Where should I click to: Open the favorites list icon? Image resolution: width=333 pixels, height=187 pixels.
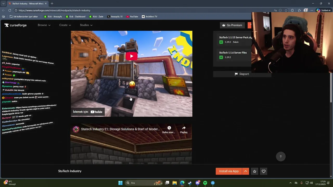pos(299,10)
